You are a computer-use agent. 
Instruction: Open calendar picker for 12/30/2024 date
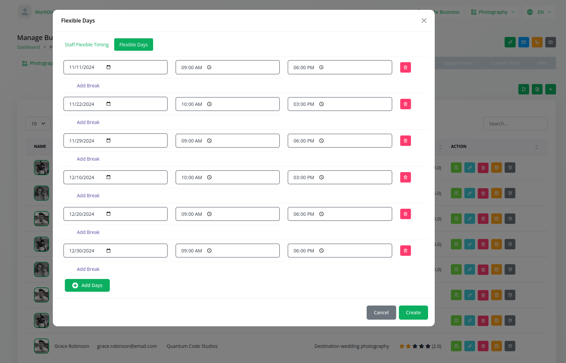[108, 251]
